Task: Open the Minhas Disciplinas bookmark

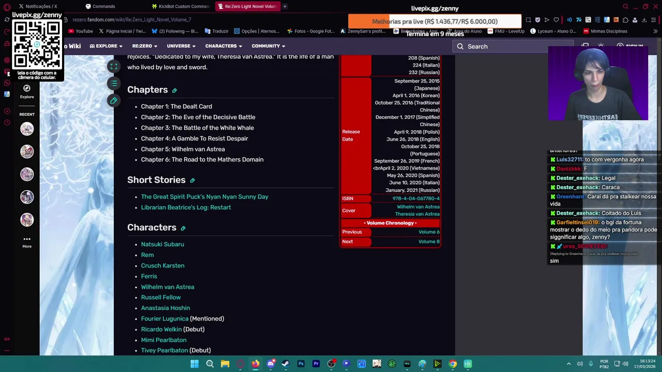Action: (605, 31)
